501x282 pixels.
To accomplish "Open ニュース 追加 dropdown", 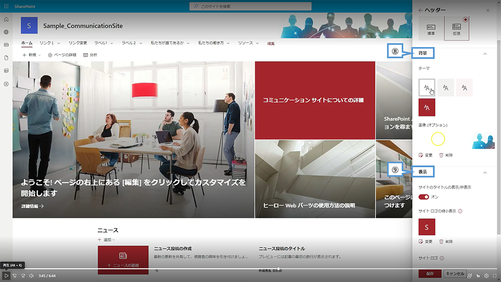I will [x=106, y=239].
